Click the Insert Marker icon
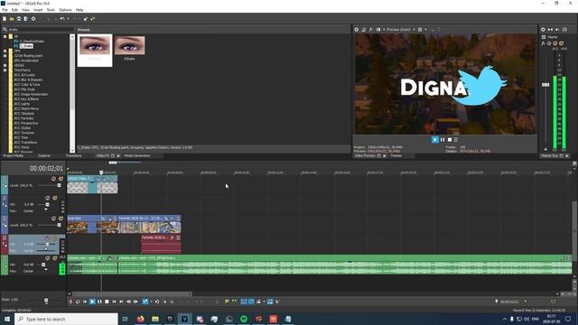This screenshot has height=325, width=578. click(227, 302)
